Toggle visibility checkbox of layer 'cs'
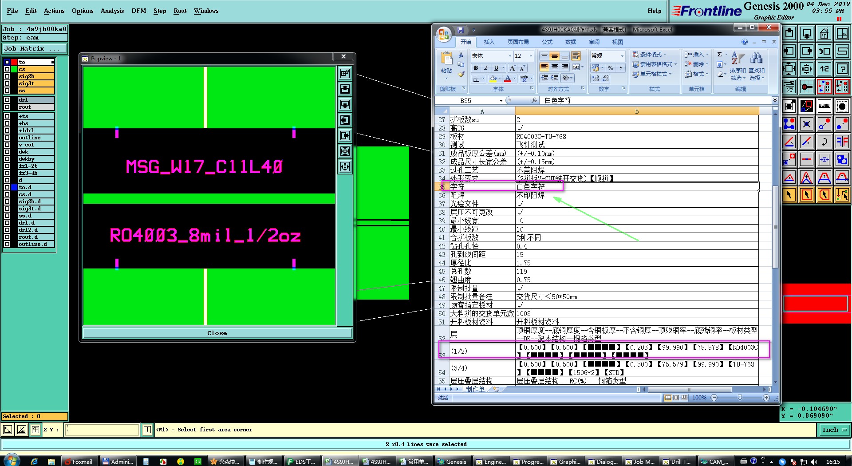The width and height of the screenshot is (852, 466). point(7,69)
